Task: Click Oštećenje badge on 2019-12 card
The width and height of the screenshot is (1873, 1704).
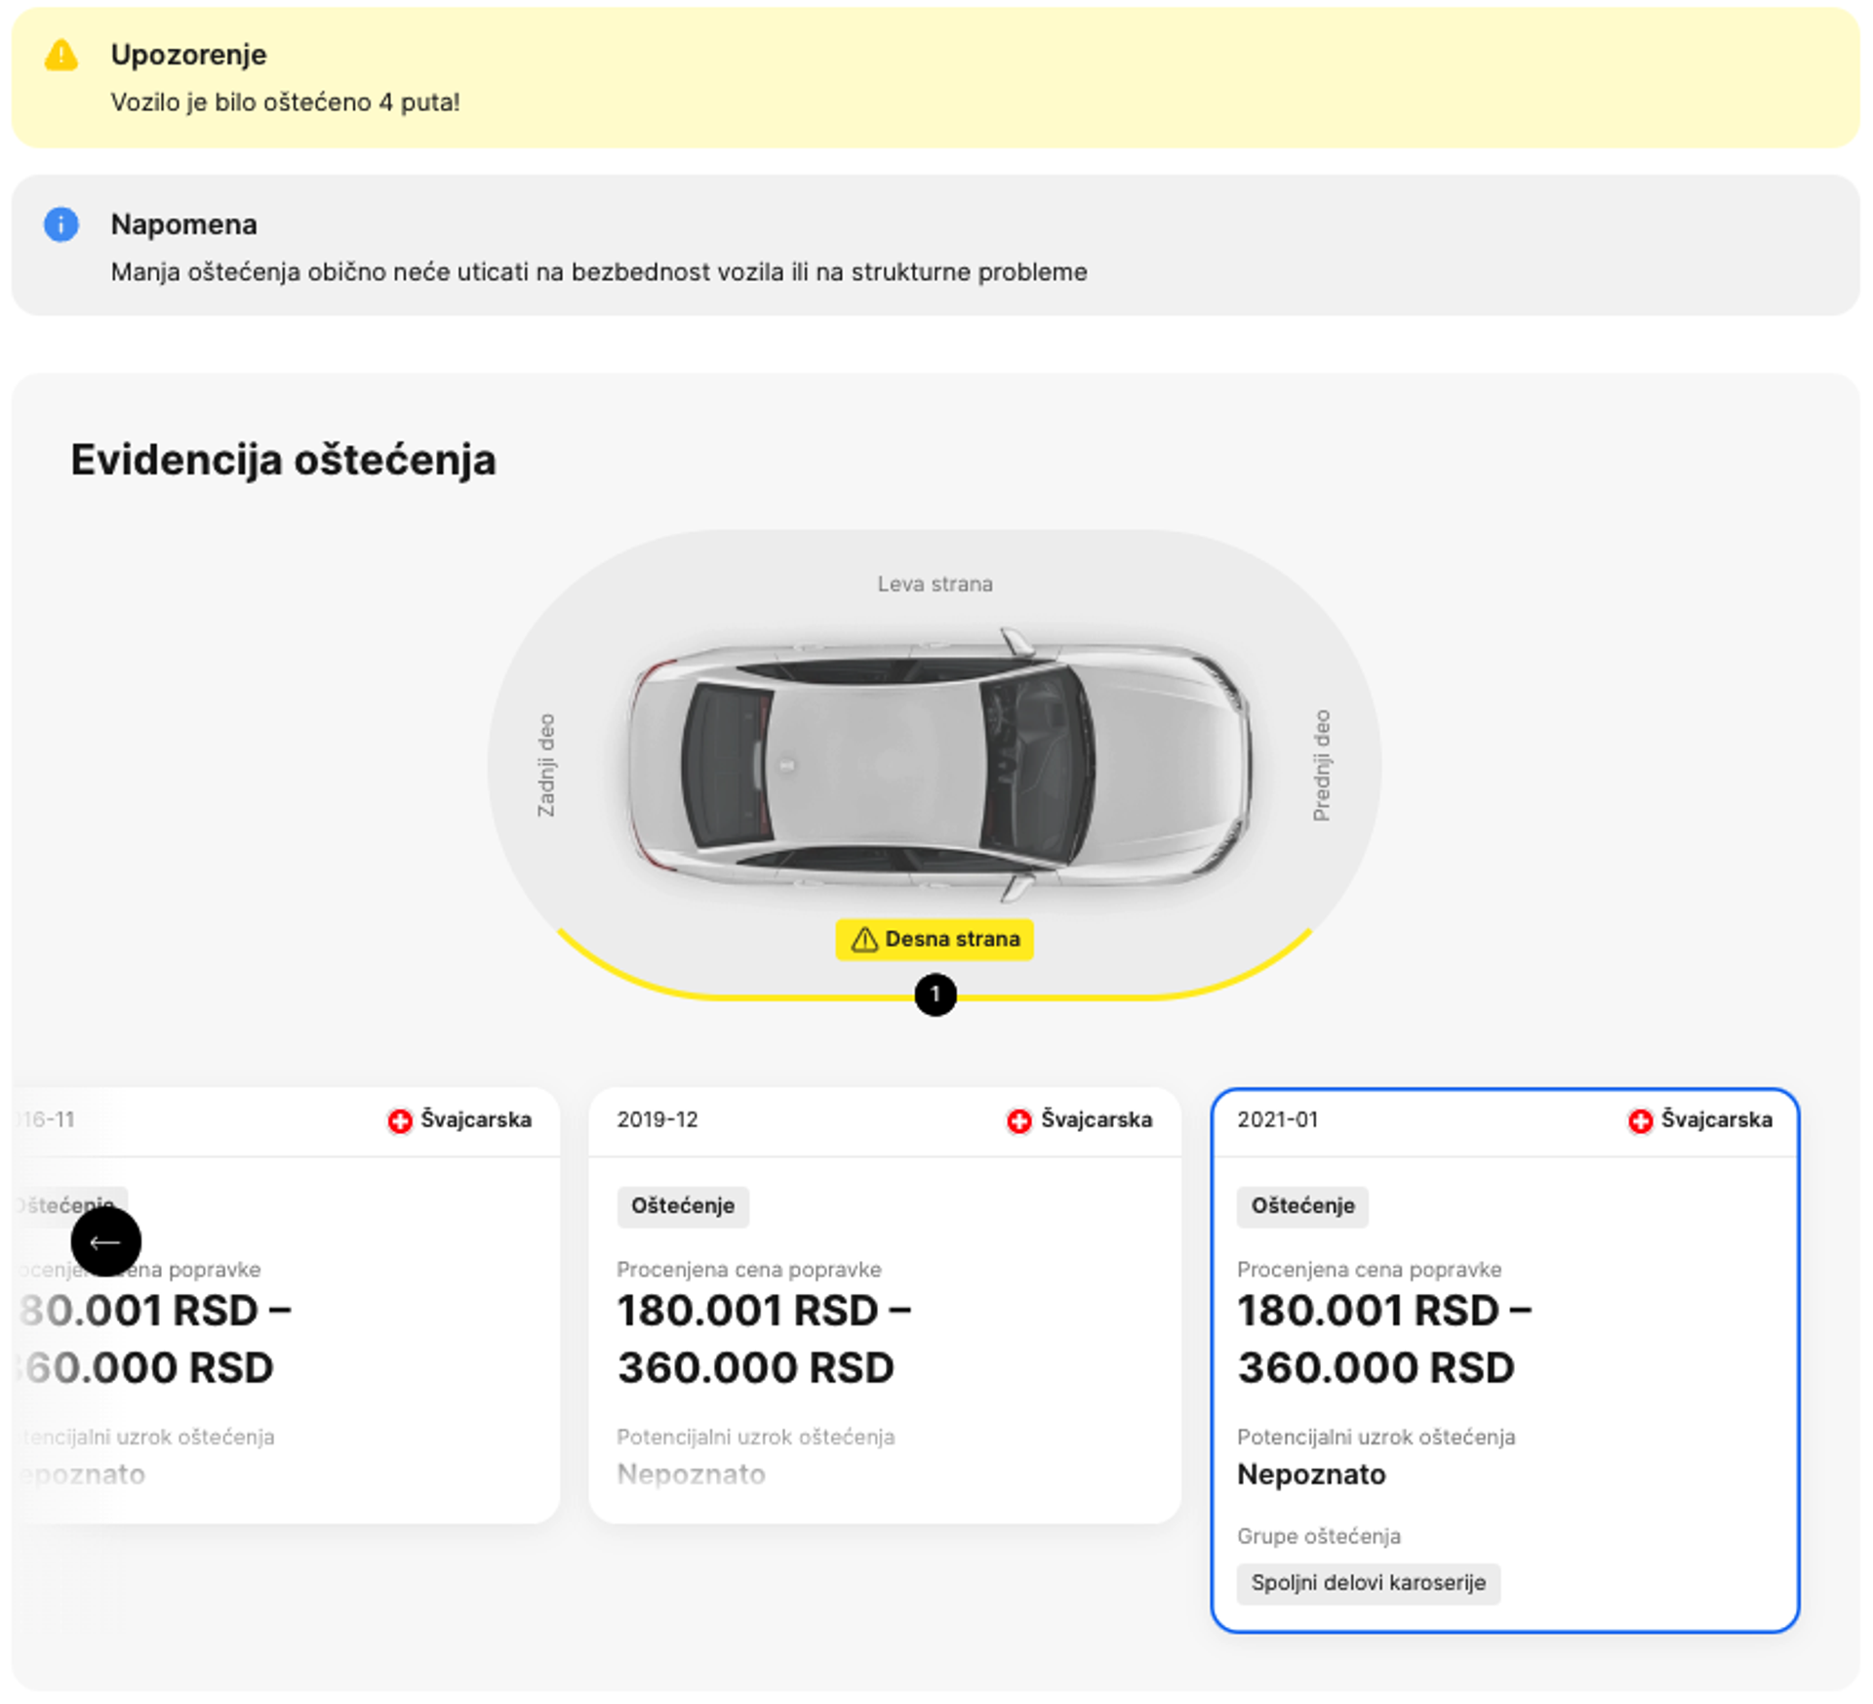Action: (x=682, y=1205)
